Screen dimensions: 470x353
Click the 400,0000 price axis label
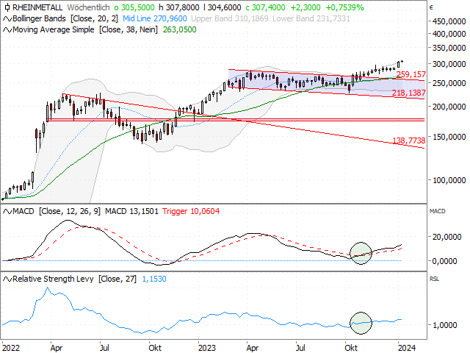pos(449,34)
